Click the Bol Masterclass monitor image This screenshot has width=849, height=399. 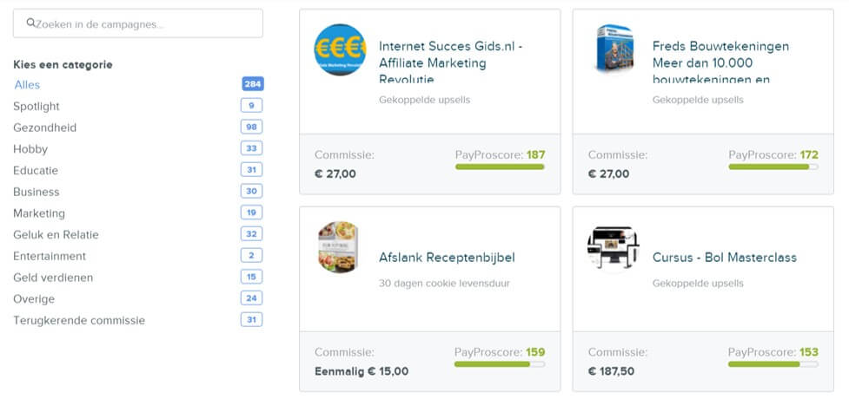(614, 249)
